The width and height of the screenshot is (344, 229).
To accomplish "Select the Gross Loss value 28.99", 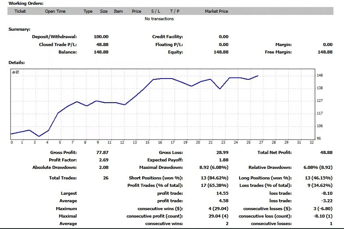I will 222,153.
